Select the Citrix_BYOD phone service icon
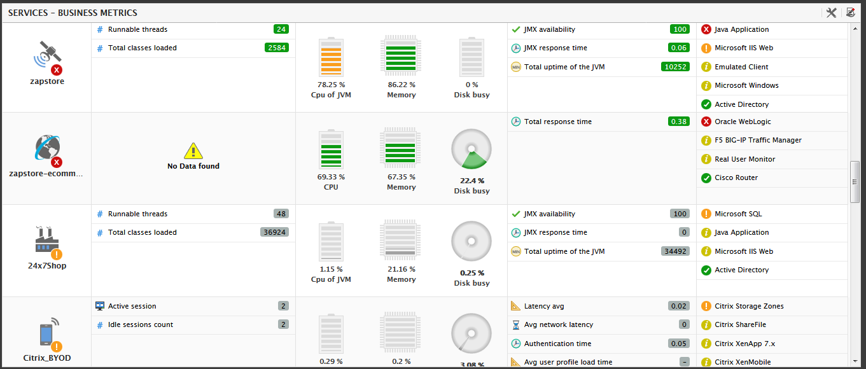The width and height of the screenshot is (866, 369). click(x=47, y=335)
